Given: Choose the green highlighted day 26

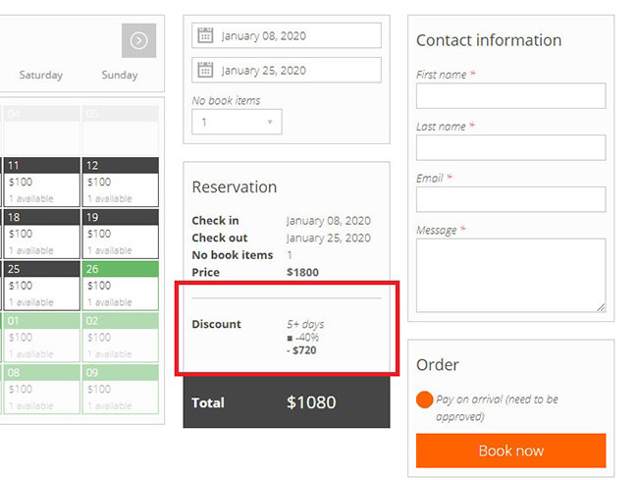Looking at the screenshot, I should [120, 286].
